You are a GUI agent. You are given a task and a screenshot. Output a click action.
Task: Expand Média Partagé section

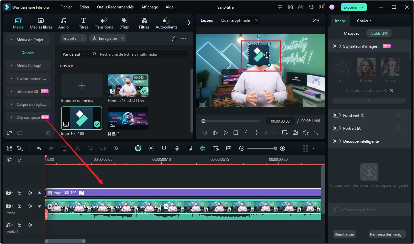tap(28, 65)
